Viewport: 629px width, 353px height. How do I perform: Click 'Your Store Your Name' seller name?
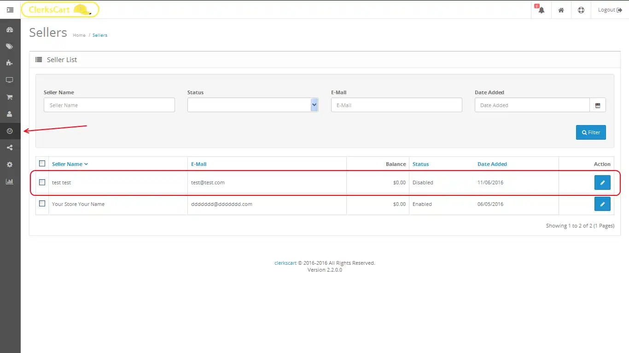pyautogui.click(x=78, y=204)
